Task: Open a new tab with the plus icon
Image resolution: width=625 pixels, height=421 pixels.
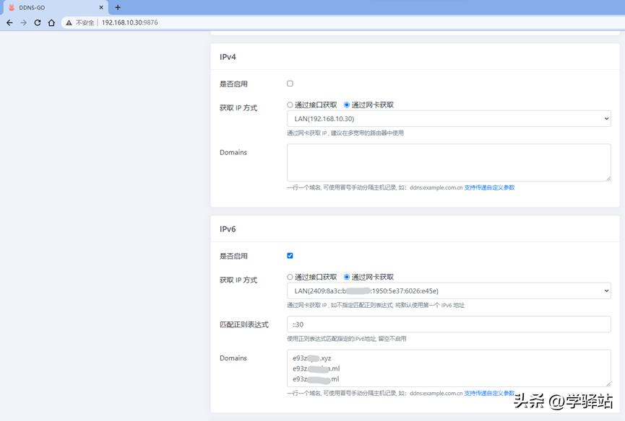Action: pyautogui.click(x=118, y=7)
